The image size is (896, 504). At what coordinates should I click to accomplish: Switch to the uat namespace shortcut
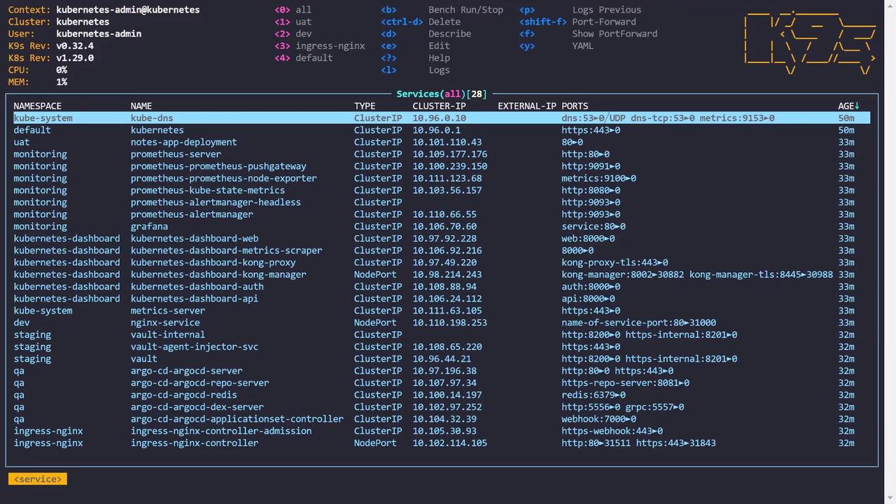pyautogui.click(x=303, y=22)
